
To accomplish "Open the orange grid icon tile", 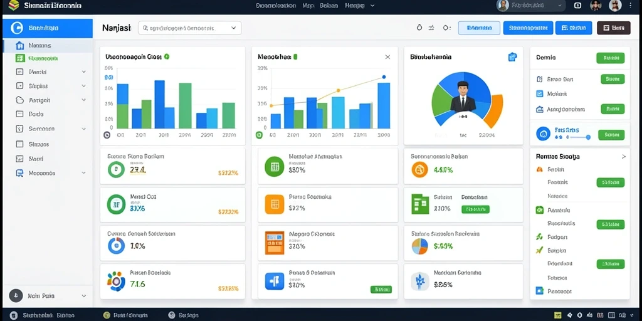I will (275, 204).
